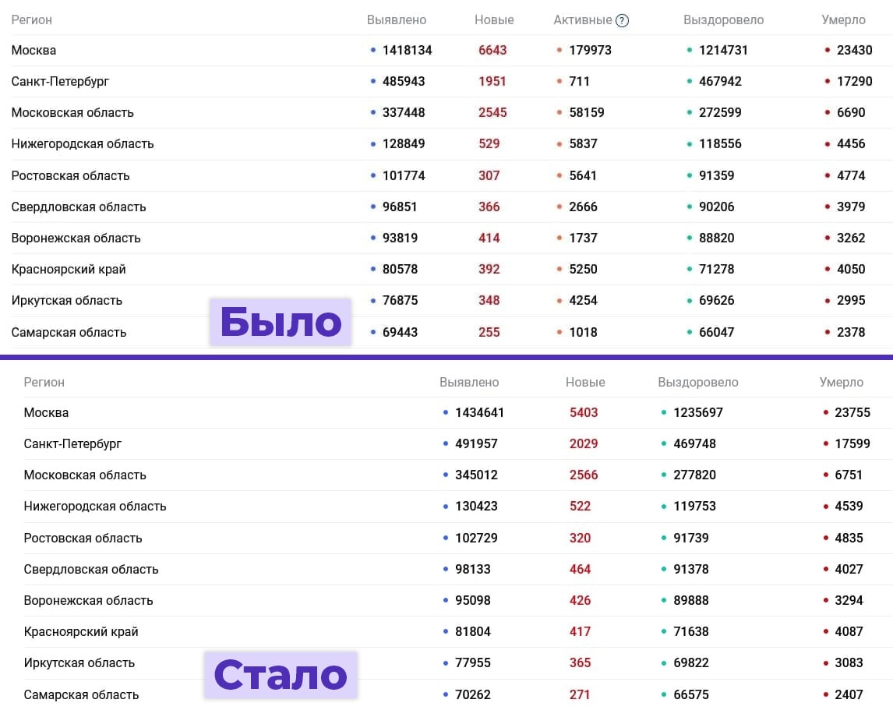
Task: Click Выявлено header in bottom table
Action: pos(469,383)
